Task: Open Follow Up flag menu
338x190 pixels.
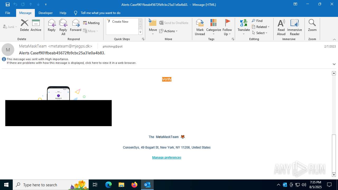Action: point(227,27)
